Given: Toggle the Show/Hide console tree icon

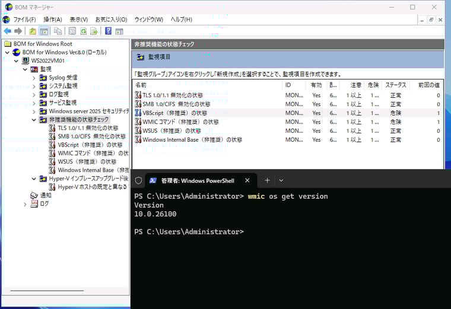Looking at the screenshot, I should pyautogui.click(x=44, y=31).
